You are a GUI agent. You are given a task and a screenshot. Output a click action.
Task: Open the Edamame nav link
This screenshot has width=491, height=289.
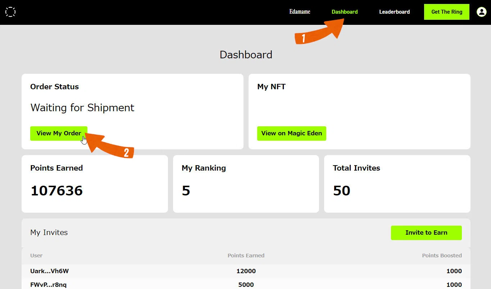point(300,12)
